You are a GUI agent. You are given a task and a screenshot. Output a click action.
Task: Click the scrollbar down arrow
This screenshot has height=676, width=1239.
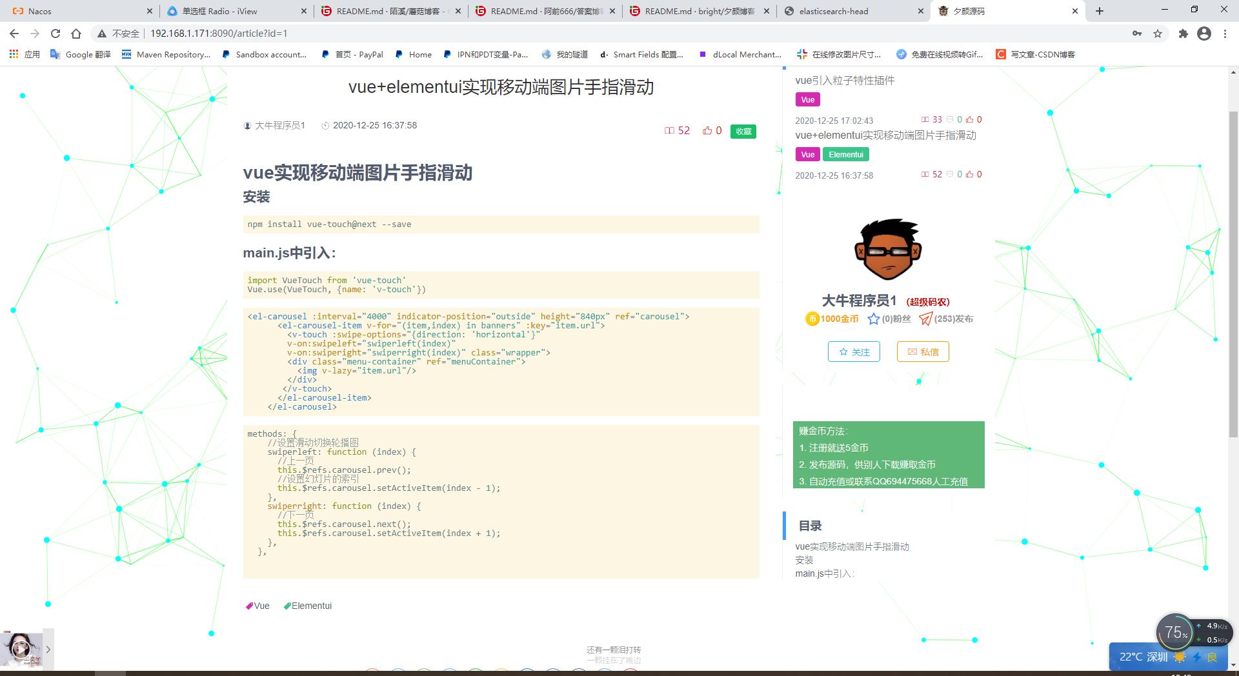coord(1233,665)
